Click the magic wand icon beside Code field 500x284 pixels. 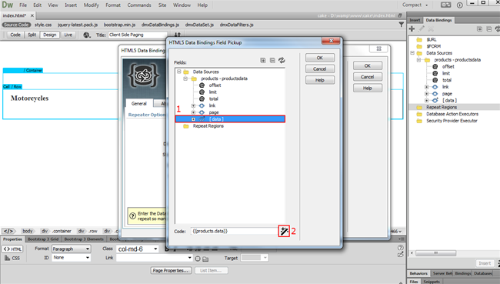pyautogui.click(x=284, y=231)
